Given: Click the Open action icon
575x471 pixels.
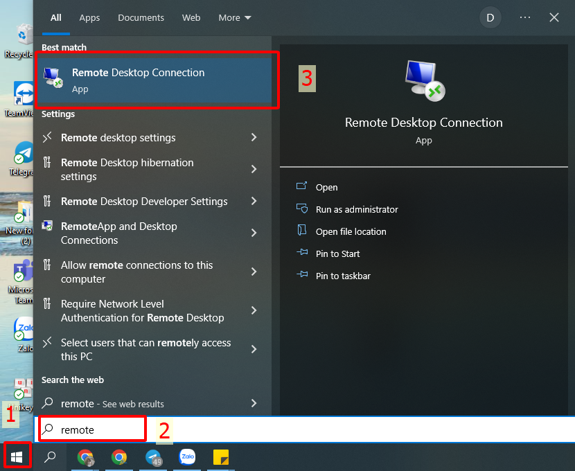Looking at the screenshot, I should click(302, 186).
